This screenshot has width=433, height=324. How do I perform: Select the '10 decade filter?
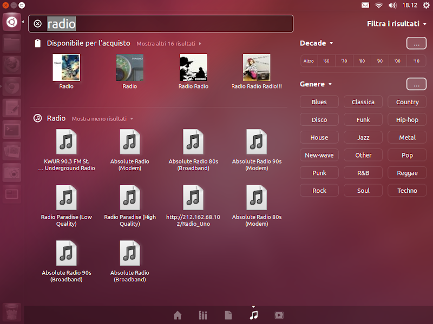click(x=416, y=61)
